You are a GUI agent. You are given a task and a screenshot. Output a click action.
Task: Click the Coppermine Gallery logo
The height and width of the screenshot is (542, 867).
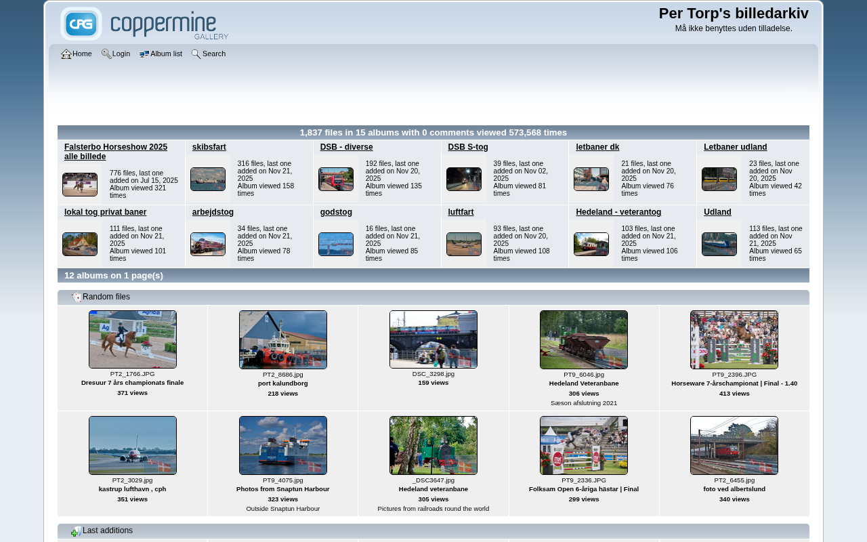point(144,24)
